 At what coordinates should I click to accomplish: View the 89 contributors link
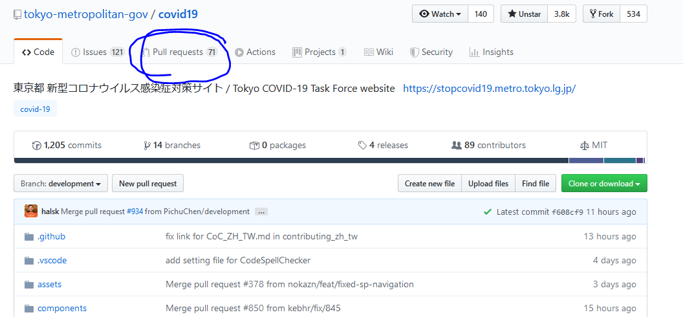(489, 146)
